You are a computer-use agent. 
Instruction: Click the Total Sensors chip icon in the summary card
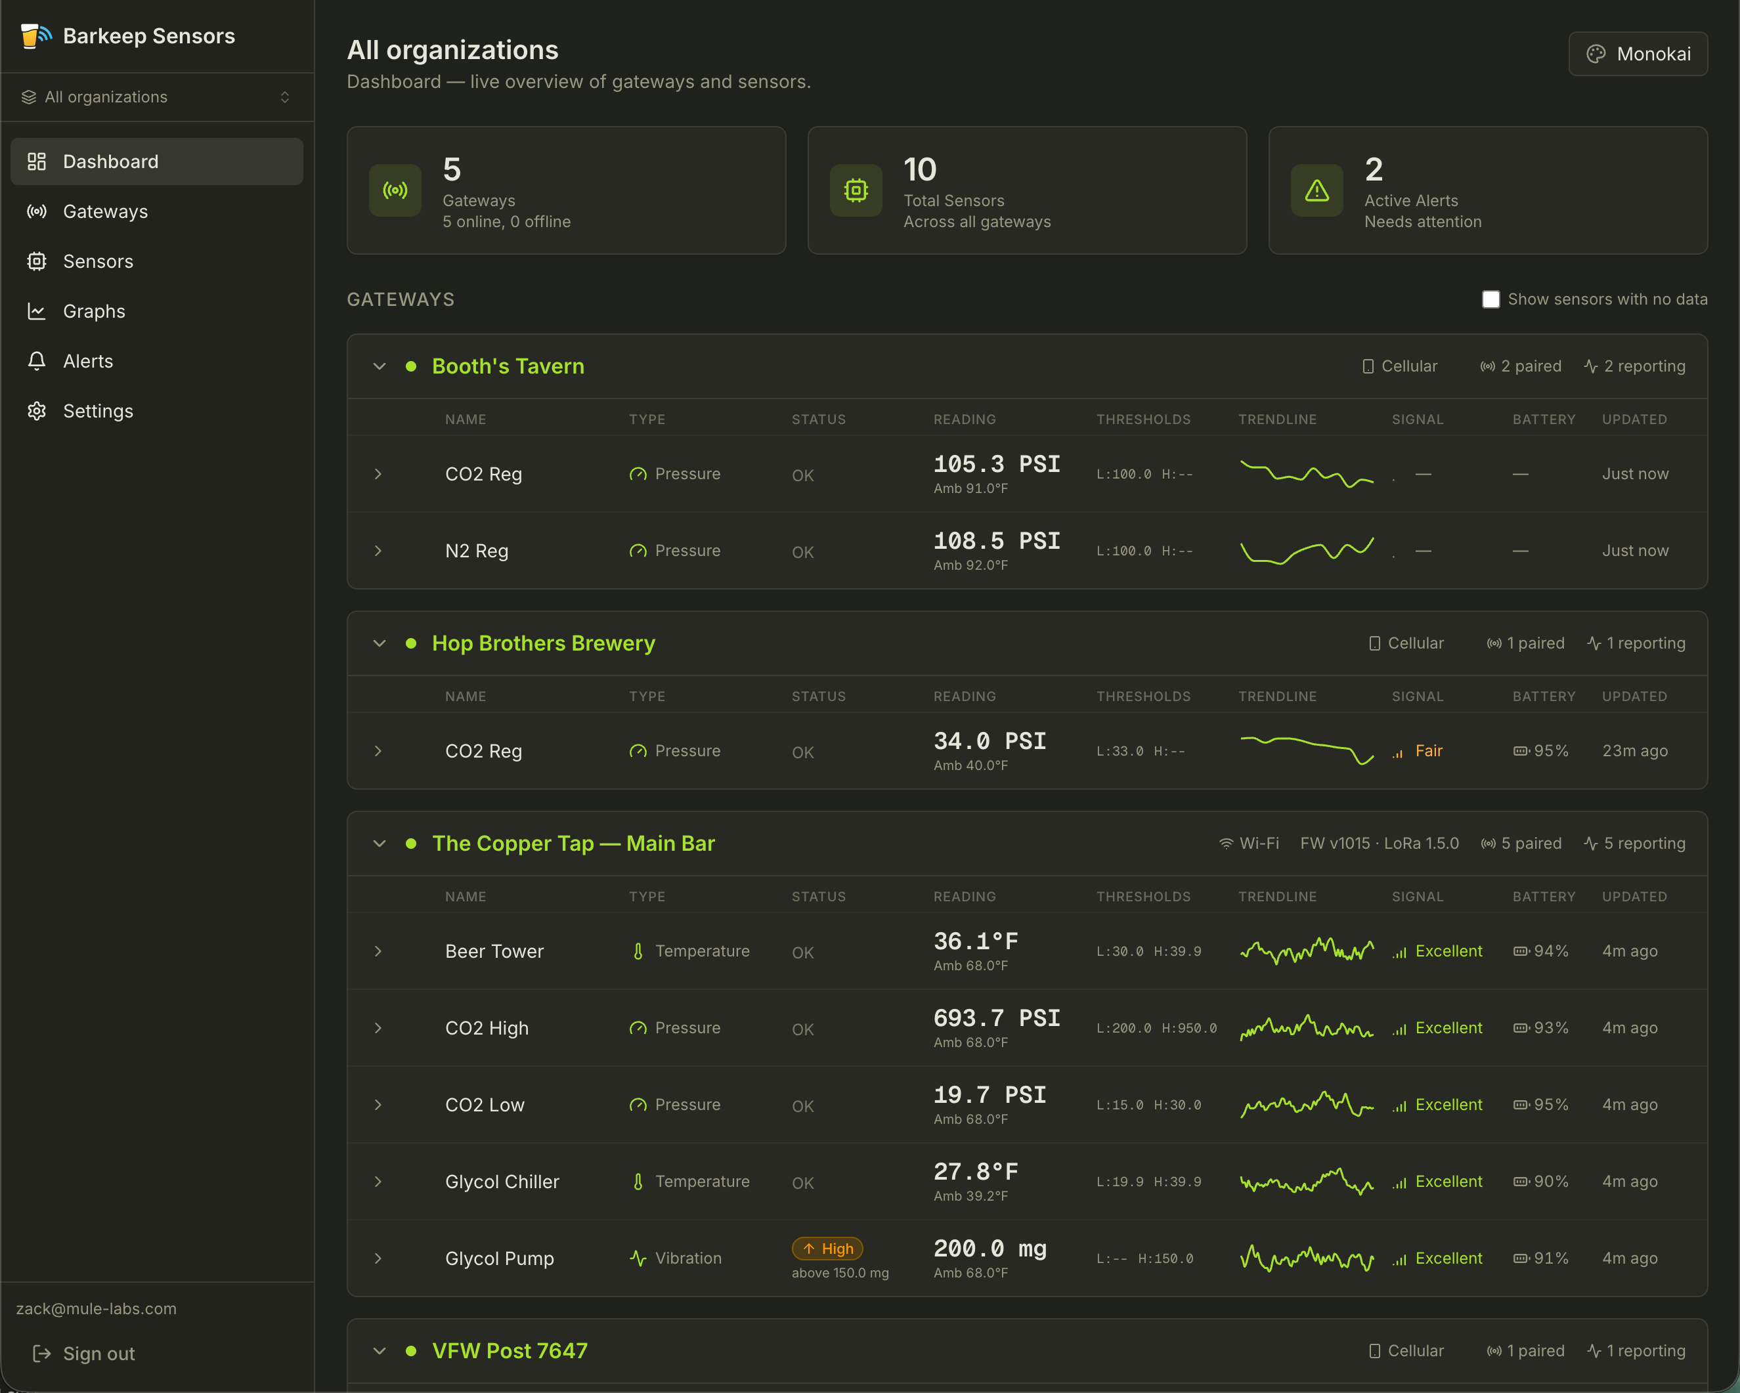tap(856, 190)
